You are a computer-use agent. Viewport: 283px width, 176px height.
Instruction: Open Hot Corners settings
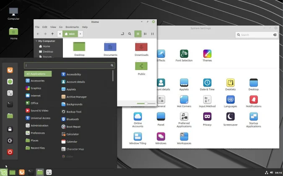(x=184, y=101)
